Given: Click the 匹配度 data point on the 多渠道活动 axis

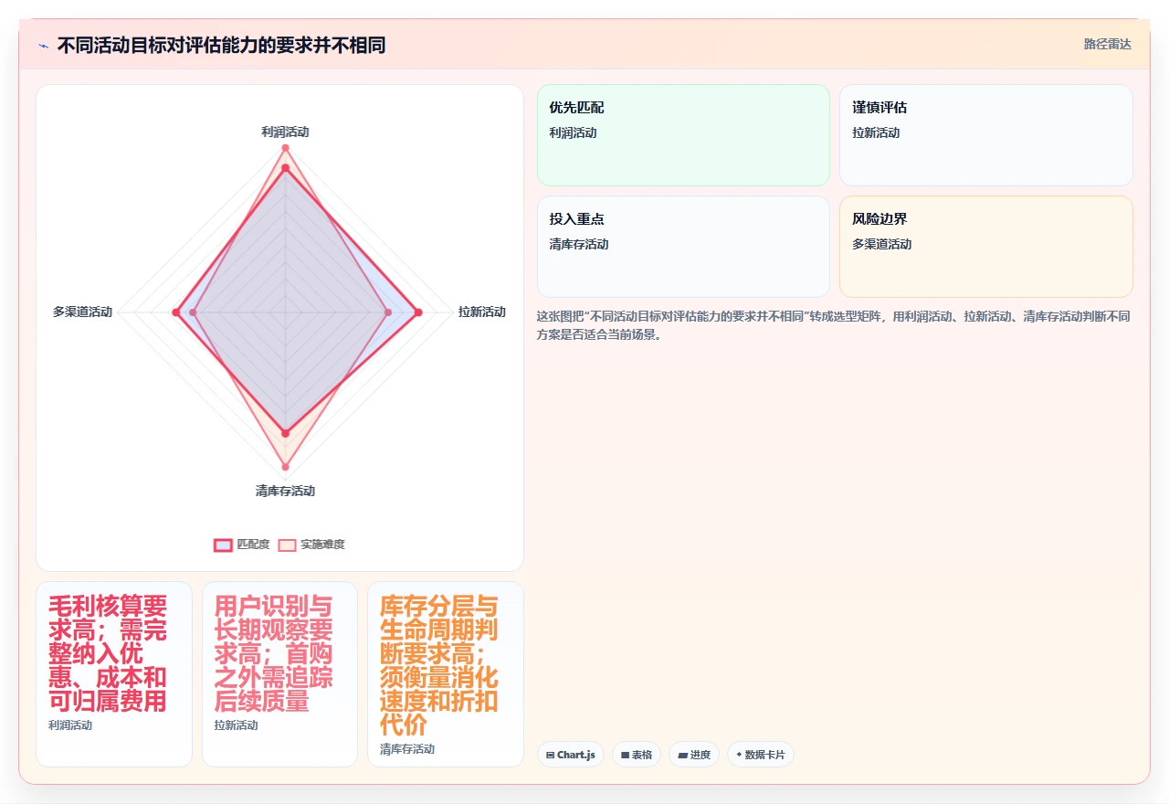Looking at the screenshot, I should (175, 312).
